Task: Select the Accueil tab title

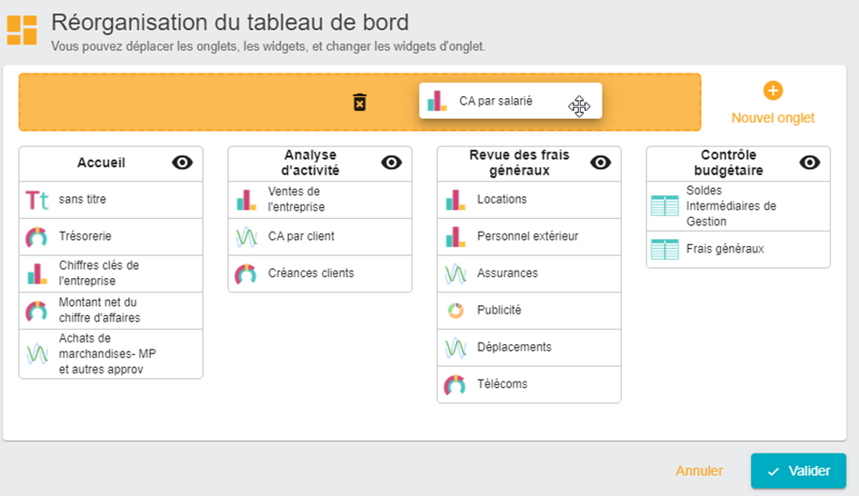Action: click(101, 164)
